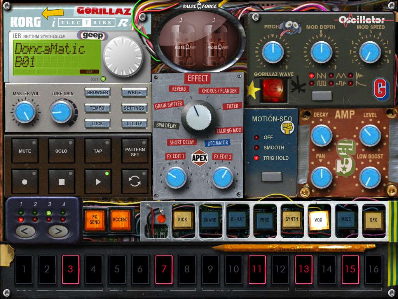Click the Gorillaz G badge logo
This screenshot has width=398, height=299.
click(381, 89)
